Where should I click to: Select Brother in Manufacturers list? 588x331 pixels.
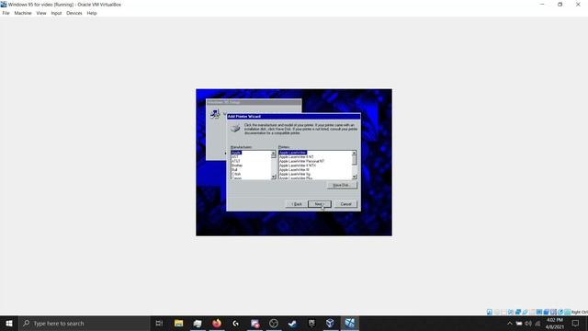tap(237, 165)
